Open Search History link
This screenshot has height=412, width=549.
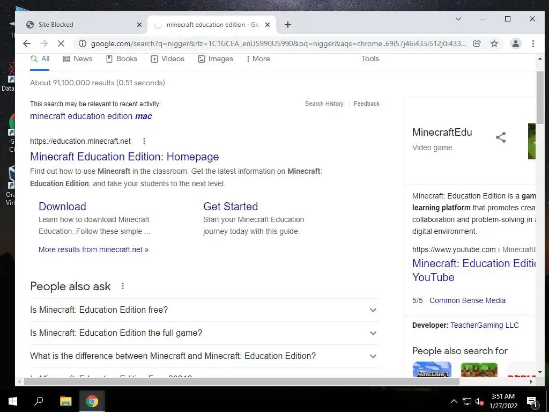(x=324, y=104)
